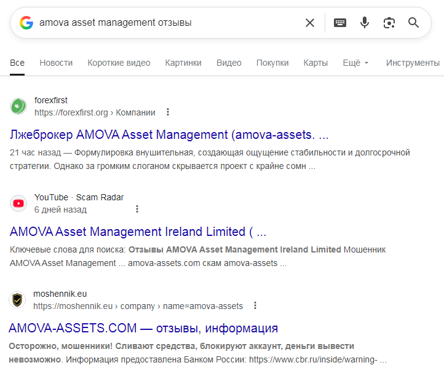Click the magnifier search button
Viewport: 444px width, 376px height.
pos(414,23)
